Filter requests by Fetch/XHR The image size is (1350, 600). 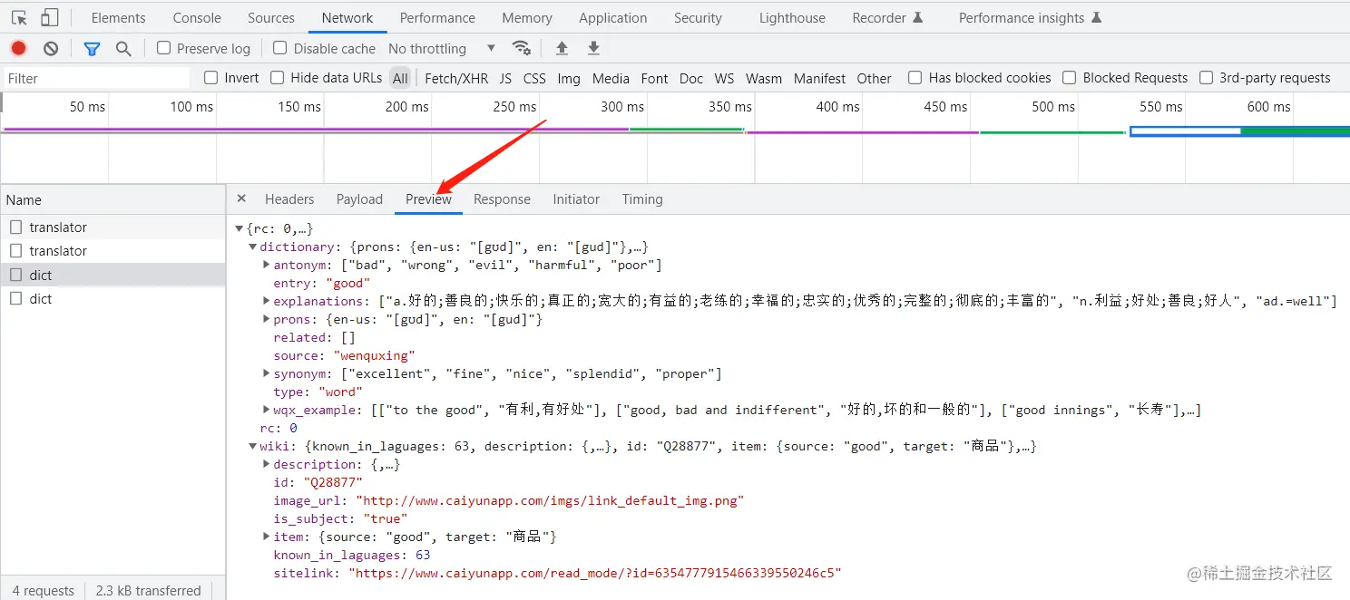[x=456, y=79]
